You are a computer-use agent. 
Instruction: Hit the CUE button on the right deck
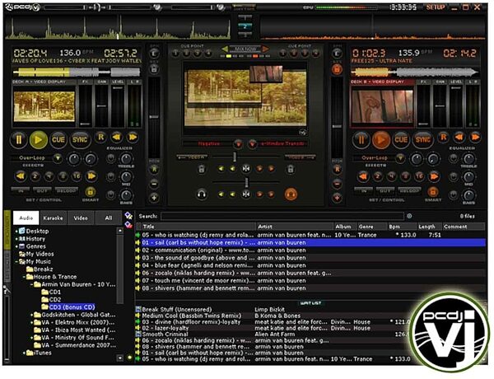point(401,139)
